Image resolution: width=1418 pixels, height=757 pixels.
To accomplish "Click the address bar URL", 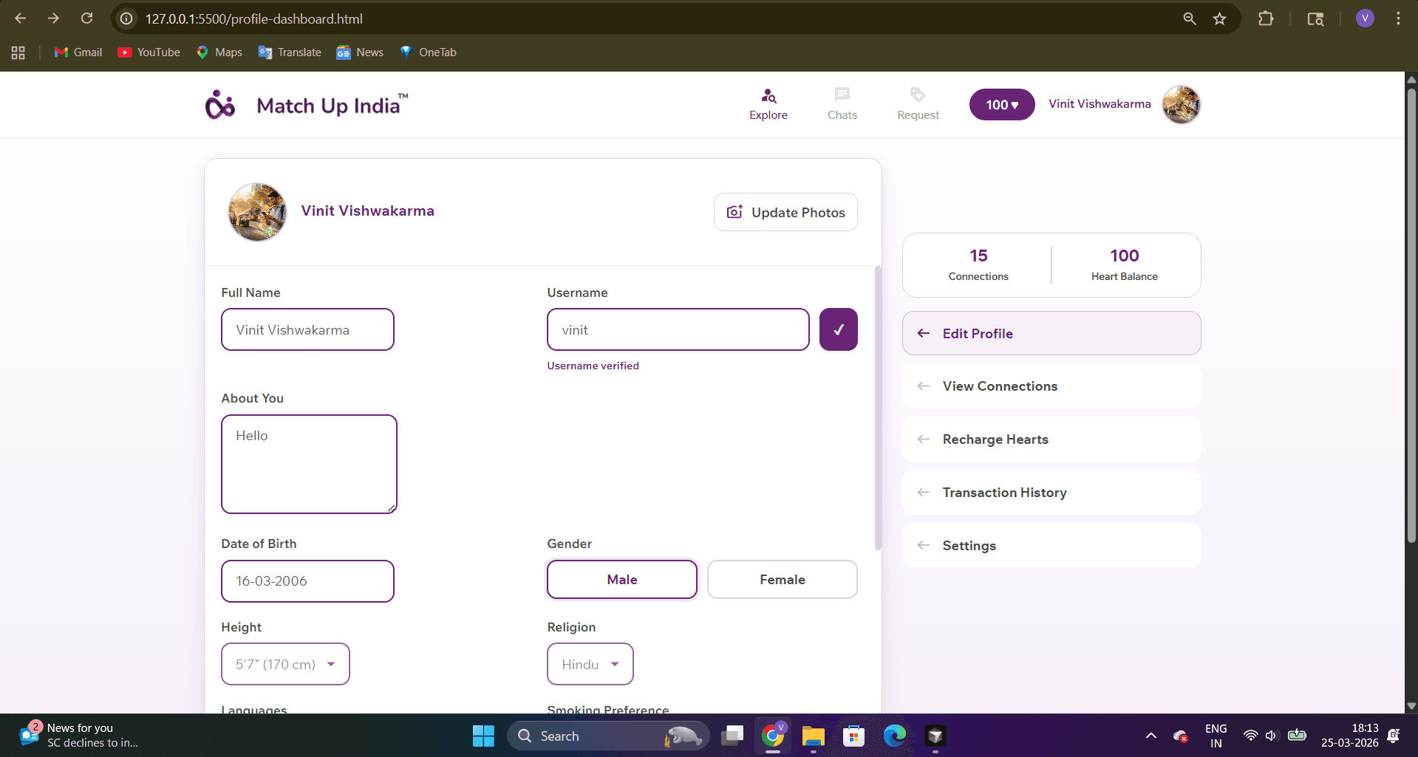I will (x=253, y=18).
